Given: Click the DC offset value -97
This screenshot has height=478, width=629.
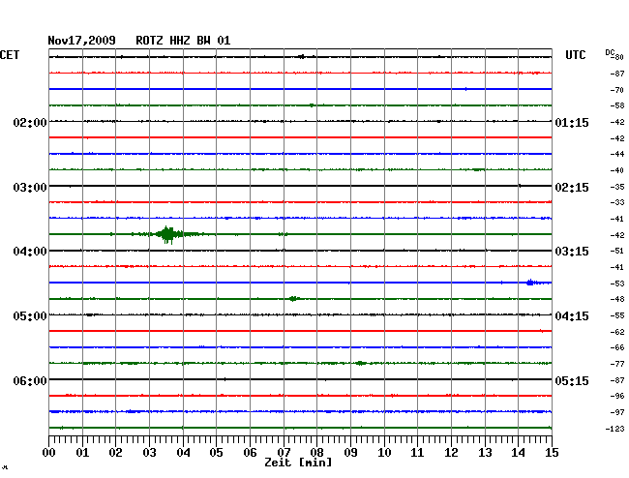Looking at the screenshot, I should point(617,412).
